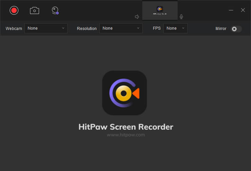Start recording with the red record button
The image size is (251, 171).
pos(14,10)
